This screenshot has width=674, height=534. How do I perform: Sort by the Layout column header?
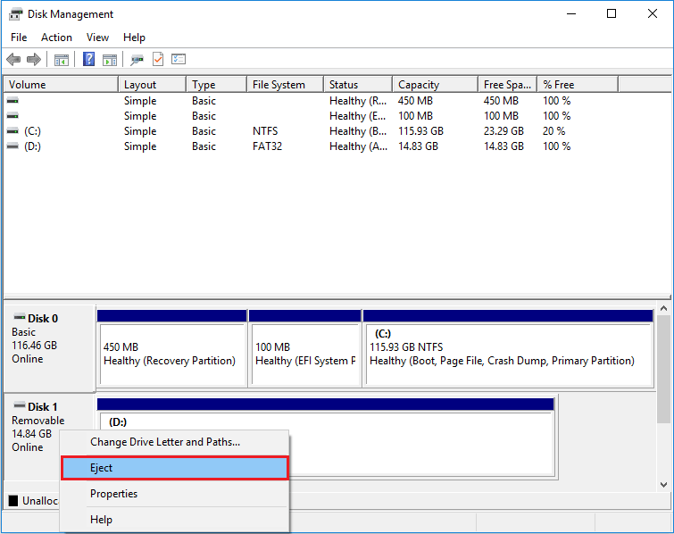pyautogui.click(x=153, y=84)
